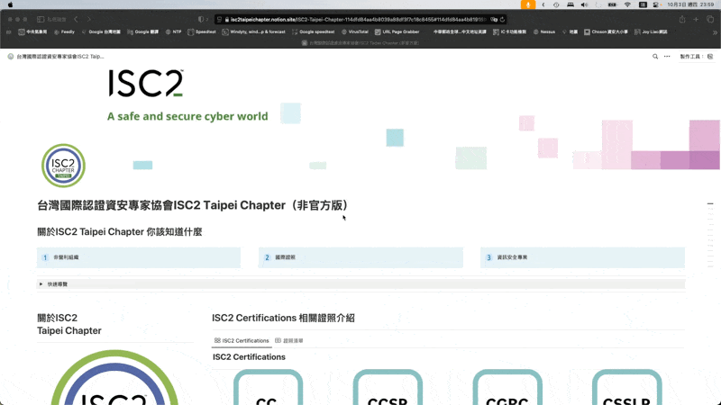The height and width of the screenshot is (405, 721).
Task: Open the URL Page Grabber bookmark
Action: [x=397, y=31]
